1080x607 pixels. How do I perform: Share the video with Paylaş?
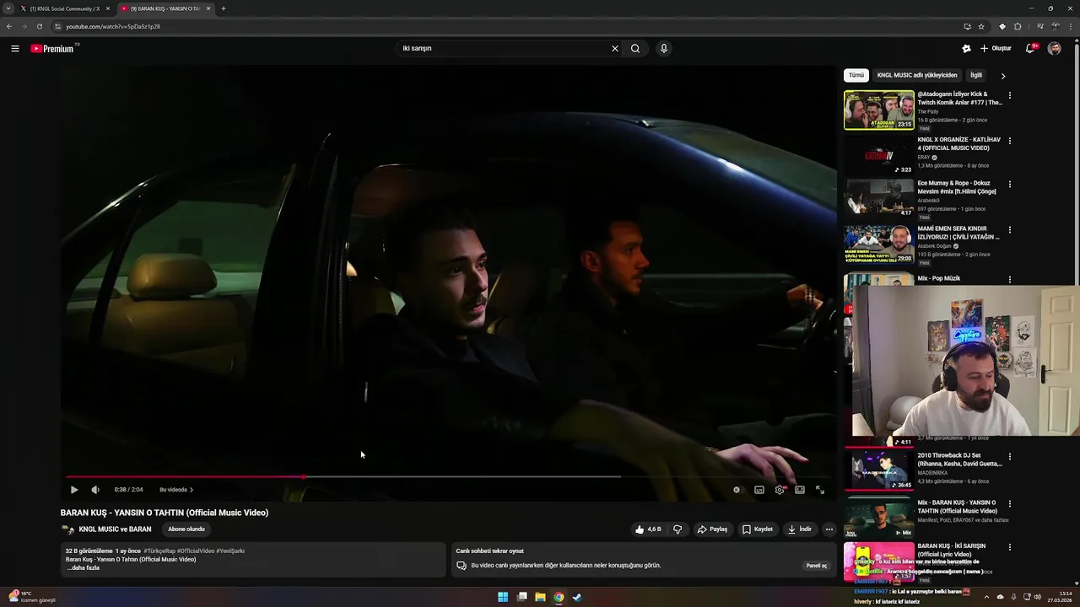click(x=712, y=529)
